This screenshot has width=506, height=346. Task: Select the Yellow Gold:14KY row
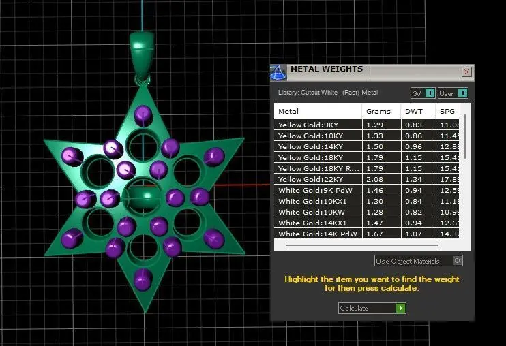point(367,147)
